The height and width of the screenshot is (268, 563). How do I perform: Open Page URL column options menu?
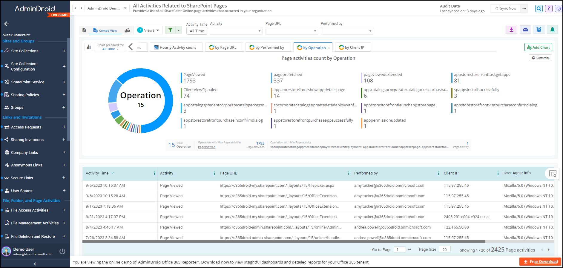coord(349,173)
